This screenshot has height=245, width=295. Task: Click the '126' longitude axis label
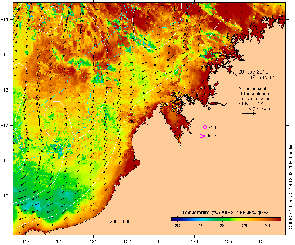262,241
